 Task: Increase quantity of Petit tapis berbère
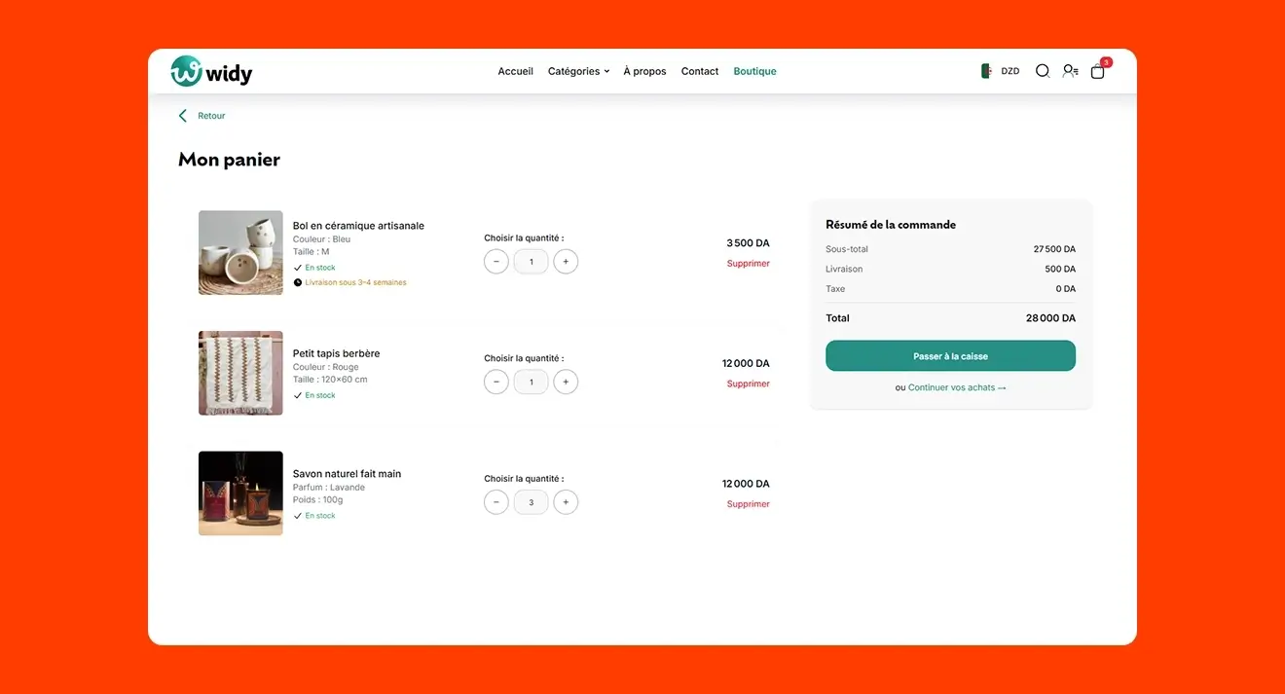click(x=566, y=383)
